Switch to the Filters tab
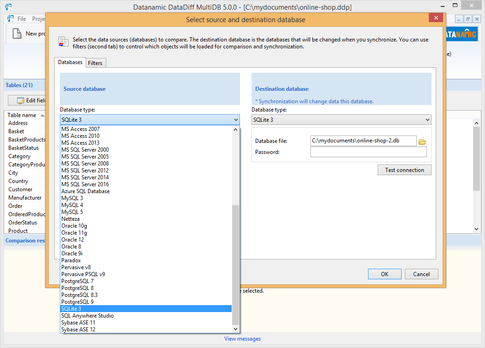This screenshot has height=348, width=485. point(95,63)
